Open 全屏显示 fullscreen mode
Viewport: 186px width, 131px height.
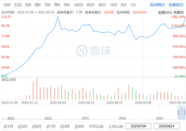(x=176, y=5)
